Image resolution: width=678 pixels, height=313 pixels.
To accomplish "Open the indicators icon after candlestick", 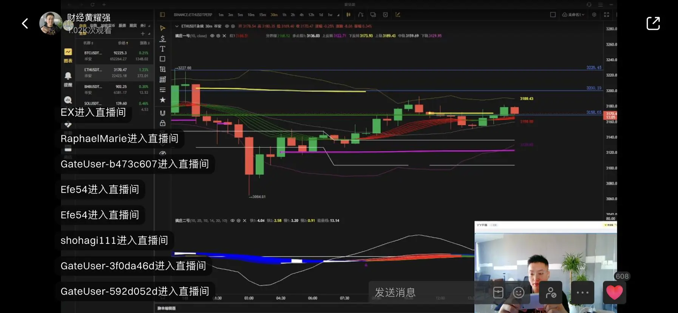I will pyautogui.click(x=361, y=15).
